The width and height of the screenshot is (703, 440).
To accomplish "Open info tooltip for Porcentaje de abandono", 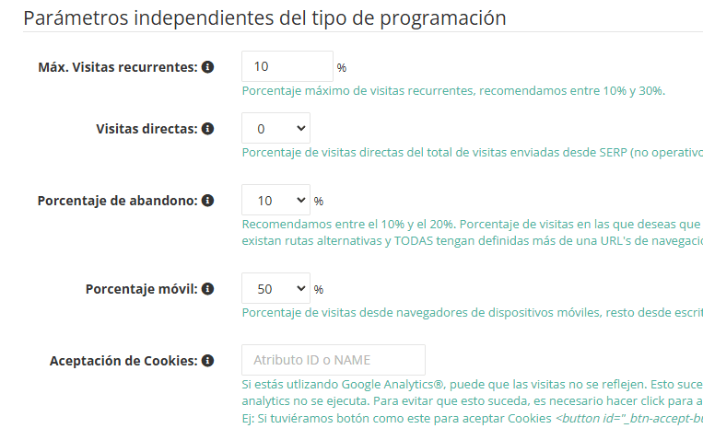I will 208,201.
